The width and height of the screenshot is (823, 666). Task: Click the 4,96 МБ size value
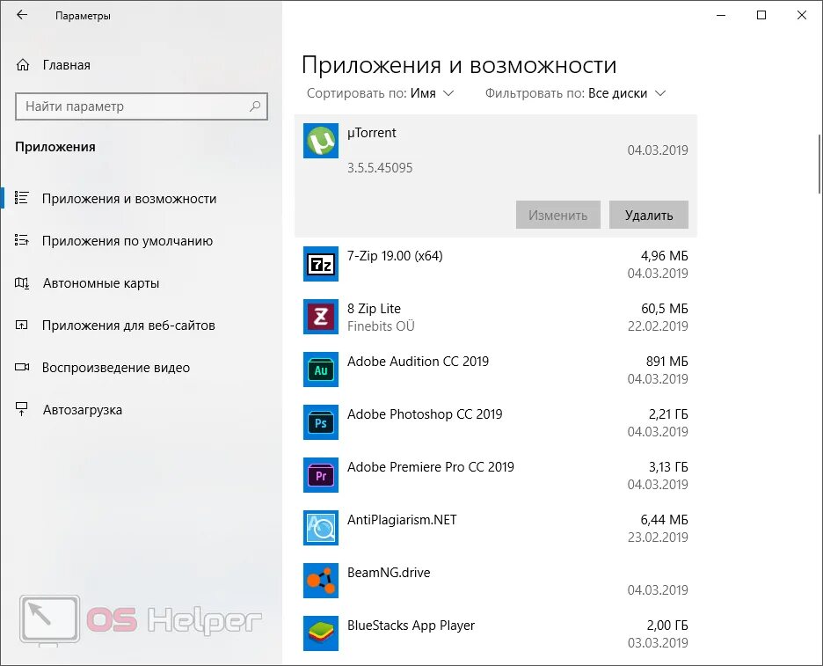pyautogui.click(x=664, y=256)
